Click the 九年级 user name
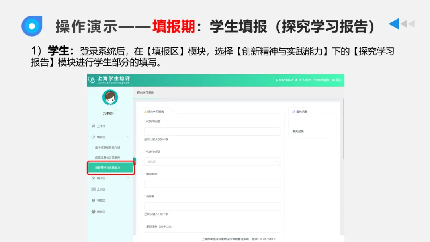The height and width of the screenshot is (242, 430). (x=108, y=114)
